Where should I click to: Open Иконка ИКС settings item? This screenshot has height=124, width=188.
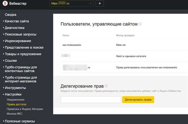[x=15, y=114]
